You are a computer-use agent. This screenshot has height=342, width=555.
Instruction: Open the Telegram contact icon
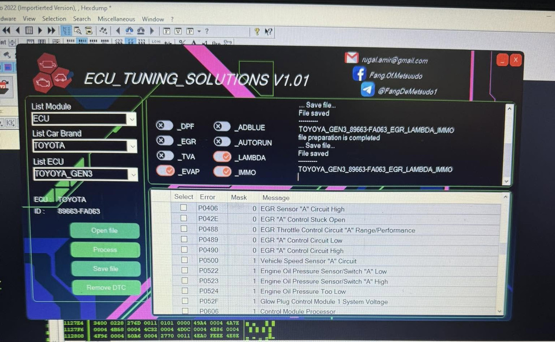click(x=368, y=90)
